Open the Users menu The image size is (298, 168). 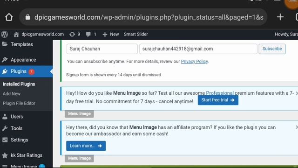[x=17, y=117]
